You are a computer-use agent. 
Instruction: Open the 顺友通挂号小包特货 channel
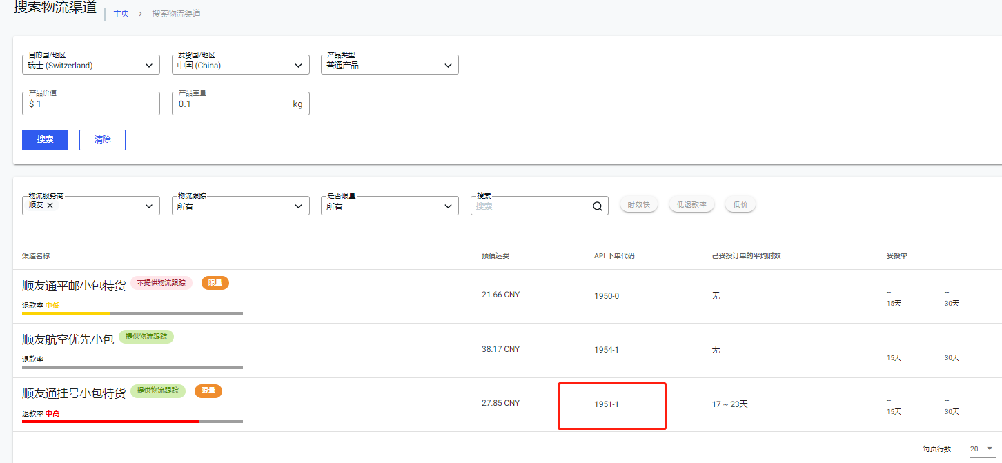[74, 393]
